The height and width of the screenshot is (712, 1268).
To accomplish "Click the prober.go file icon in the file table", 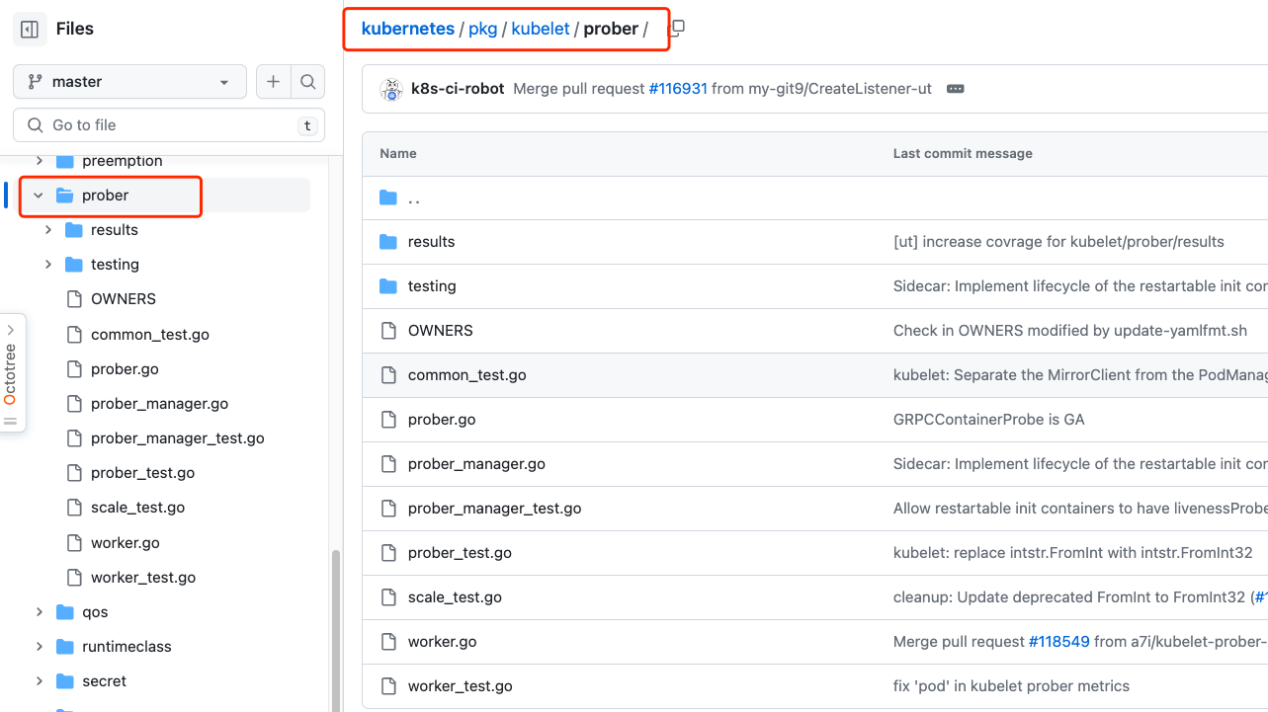I will click(388, 420).
